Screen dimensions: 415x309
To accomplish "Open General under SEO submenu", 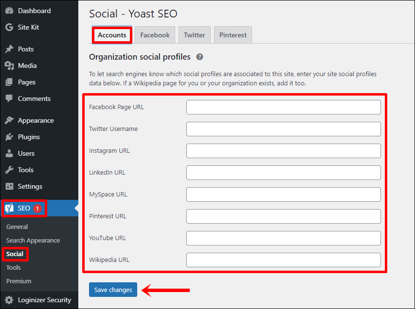I will tap(17, 227).
